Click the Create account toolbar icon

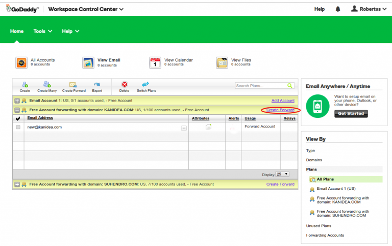tap(24, 85)
